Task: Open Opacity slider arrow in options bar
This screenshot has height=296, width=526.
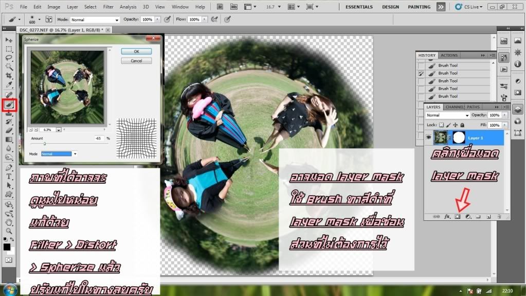Action: tap(157, 20)
